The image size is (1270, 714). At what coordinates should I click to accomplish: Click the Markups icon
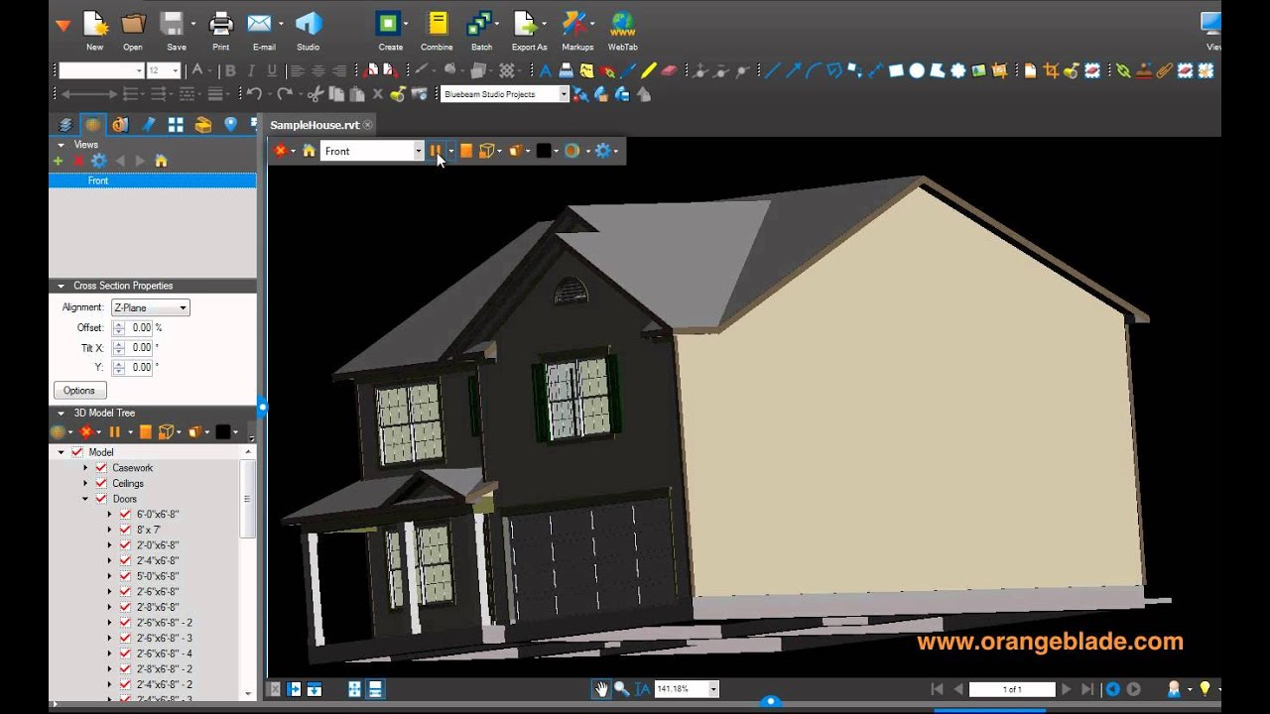tap(573, 24)
